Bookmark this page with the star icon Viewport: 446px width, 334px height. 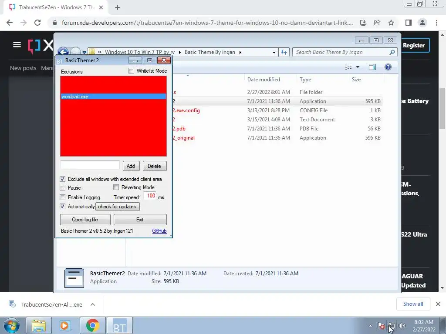tap(391, 23)
